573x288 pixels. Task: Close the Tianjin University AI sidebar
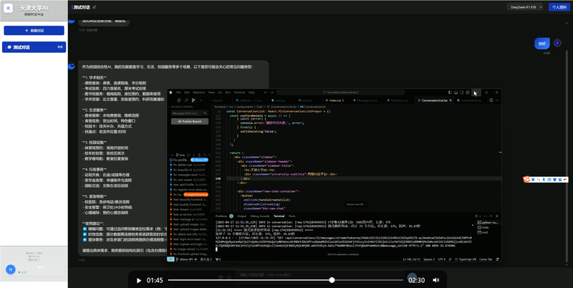(x=8, y=8)
